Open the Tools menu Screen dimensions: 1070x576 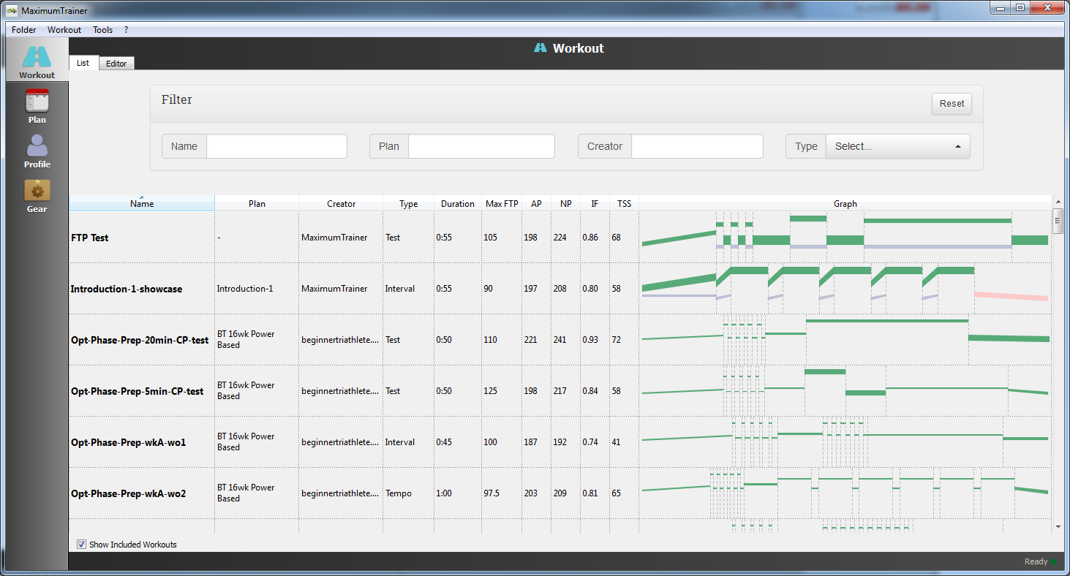click(x=102, y=30)
